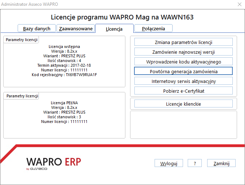Click Pobierz e-Certyfikat button
This screenshot has width=245, height=185.
pos(183,91)
